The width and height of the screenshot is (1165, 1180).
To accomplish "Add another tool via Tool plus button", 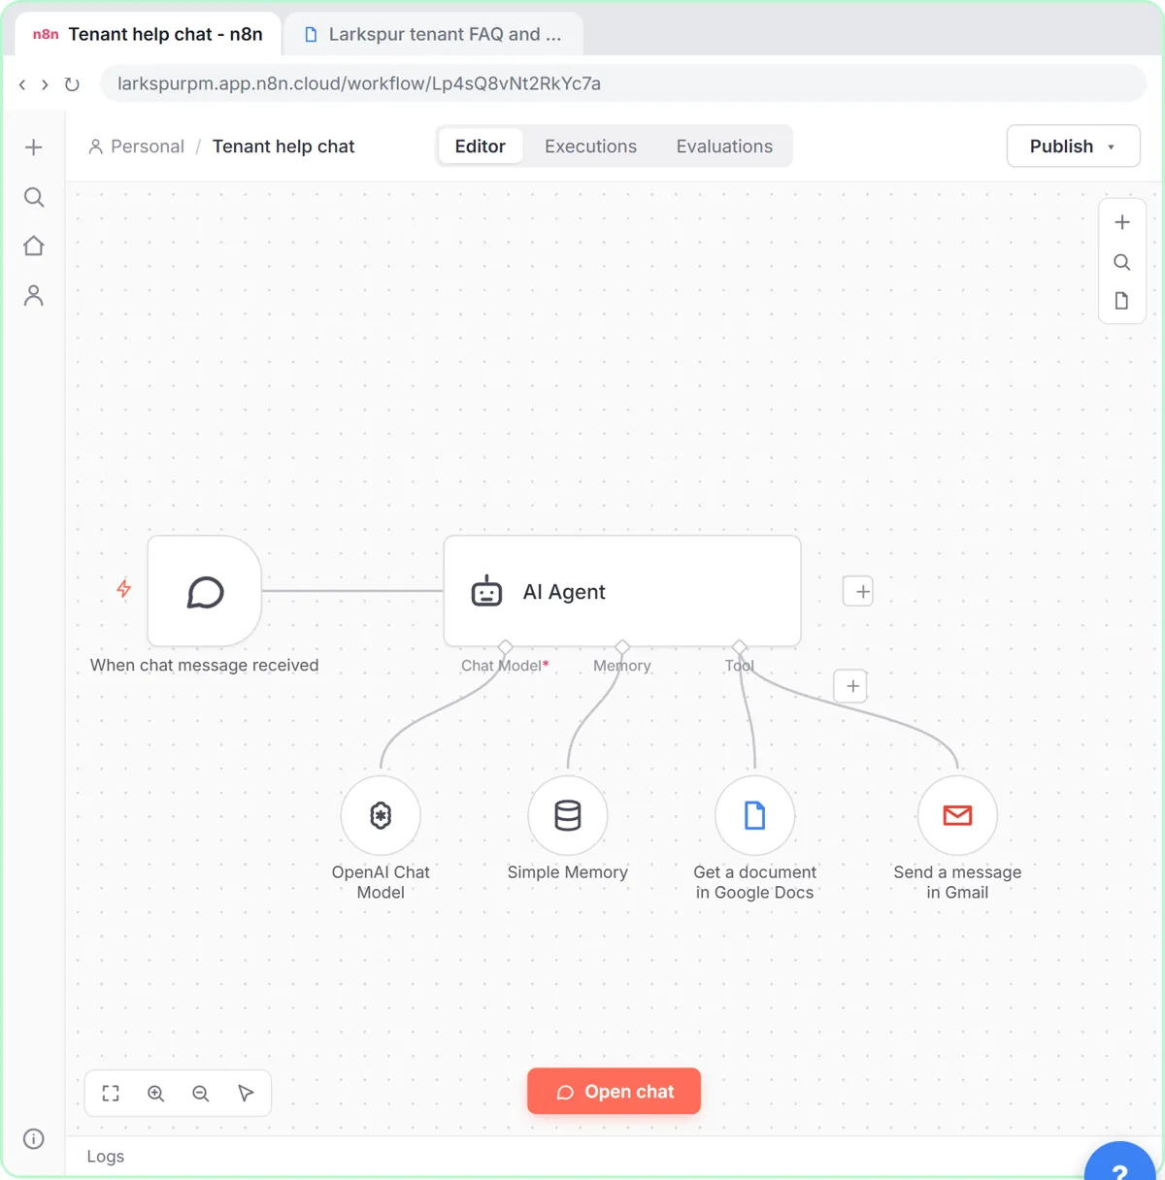I will [x=852, y=686].
